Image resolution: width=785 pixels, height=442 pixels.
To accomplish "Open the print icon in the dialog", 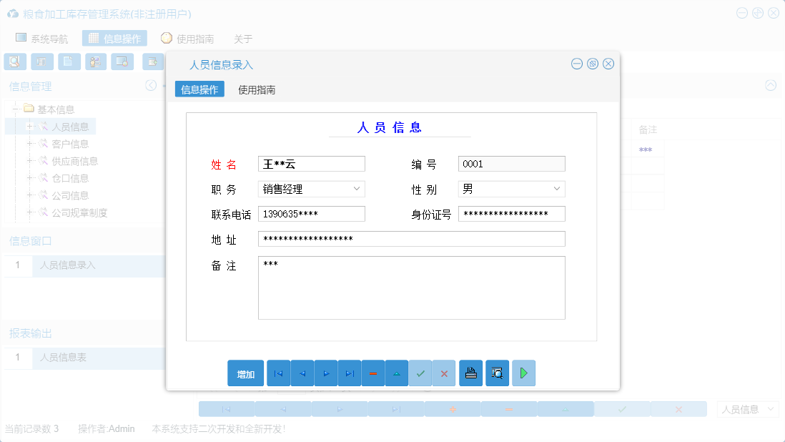I will [470, 373].
